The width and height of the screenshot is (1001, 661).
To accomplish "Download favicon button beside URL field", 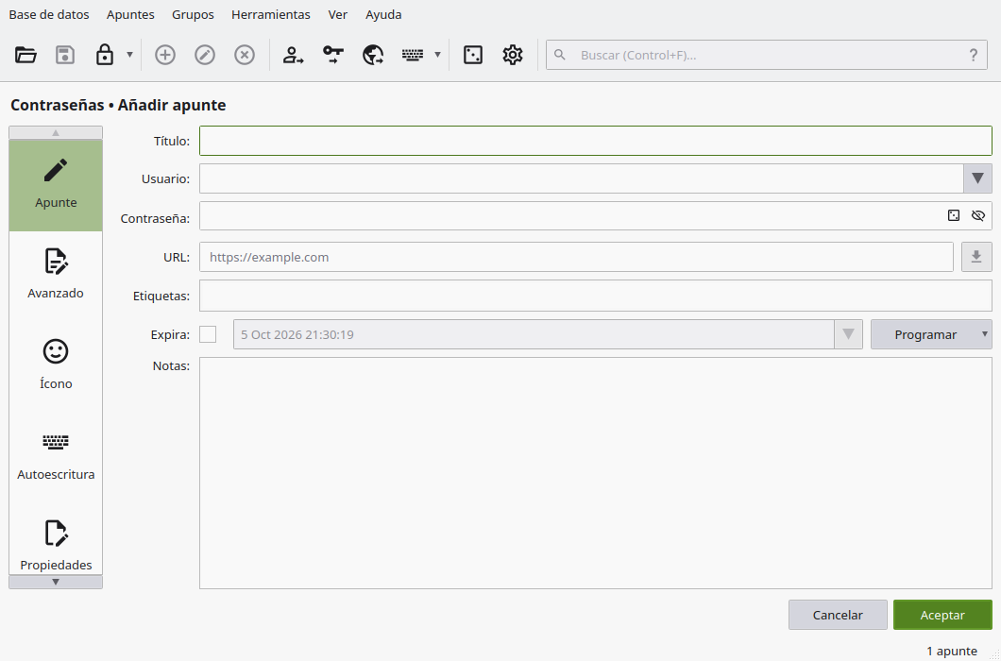I will [976, 257].
